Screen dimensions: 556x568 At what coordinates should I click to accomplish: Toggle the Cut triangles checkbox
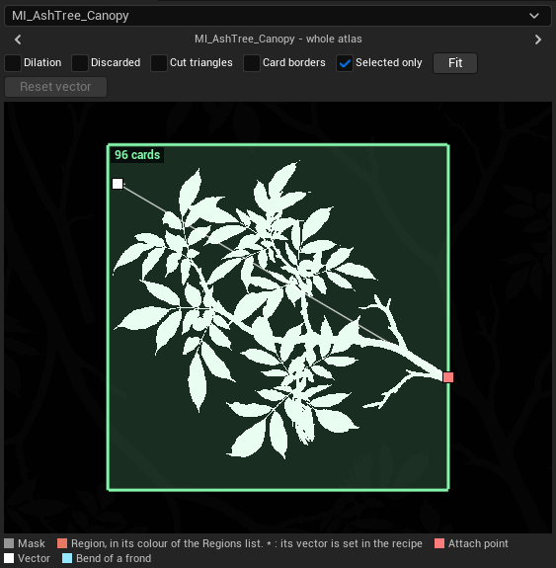[159, 63]
